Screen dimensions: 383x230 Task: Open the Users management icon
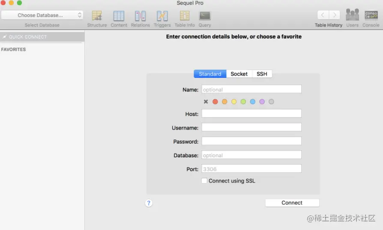352,15
